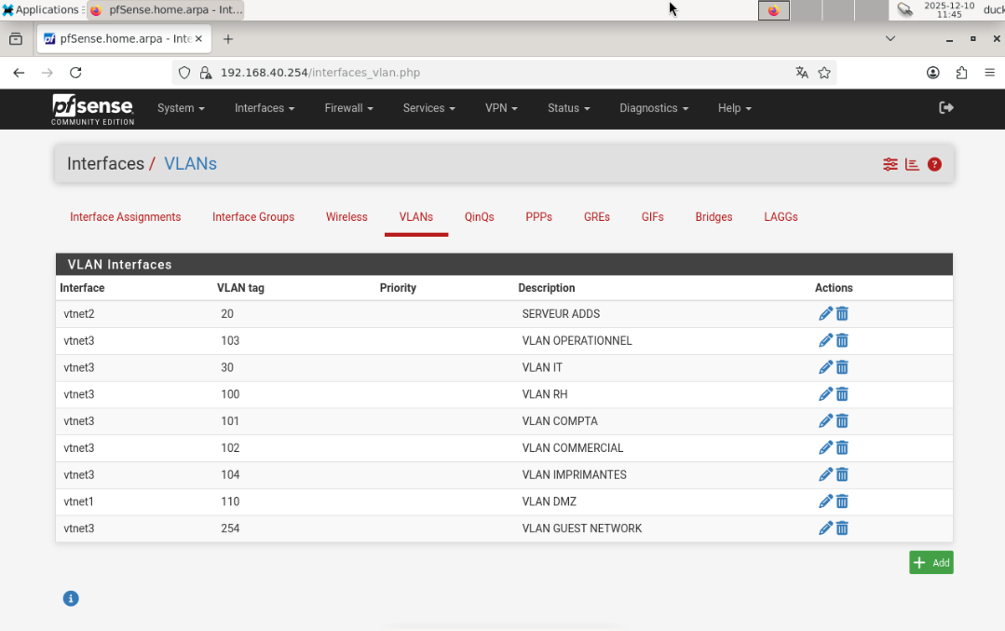Switch to the Interface Assignments tab
This screenshot has height=631, width=1005.
(x=125, y=216)
